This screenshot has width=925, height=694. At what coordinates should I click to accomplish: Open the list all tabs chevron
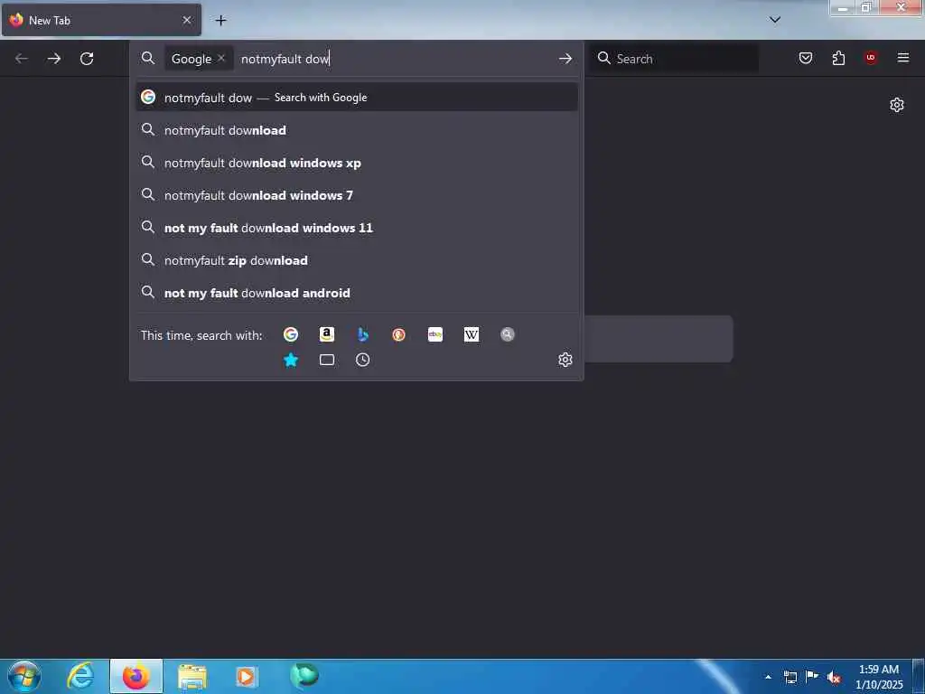[775, 20]
